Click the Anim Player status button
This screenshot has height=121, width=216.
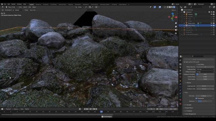pos(107,117)
